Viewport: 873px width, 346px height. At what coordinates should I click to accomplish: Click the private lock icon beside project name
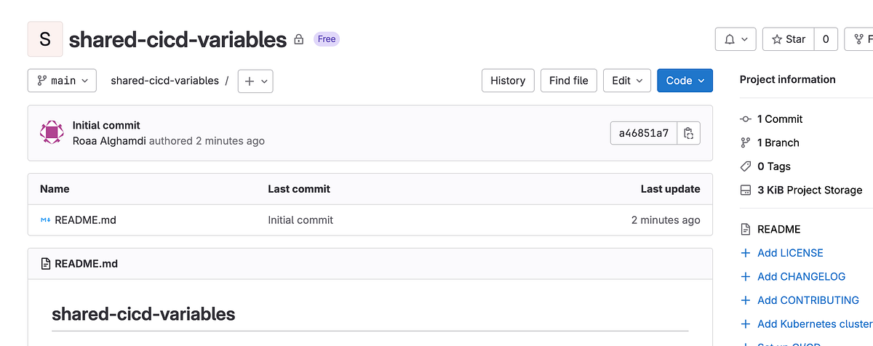(x=298, y=39)
